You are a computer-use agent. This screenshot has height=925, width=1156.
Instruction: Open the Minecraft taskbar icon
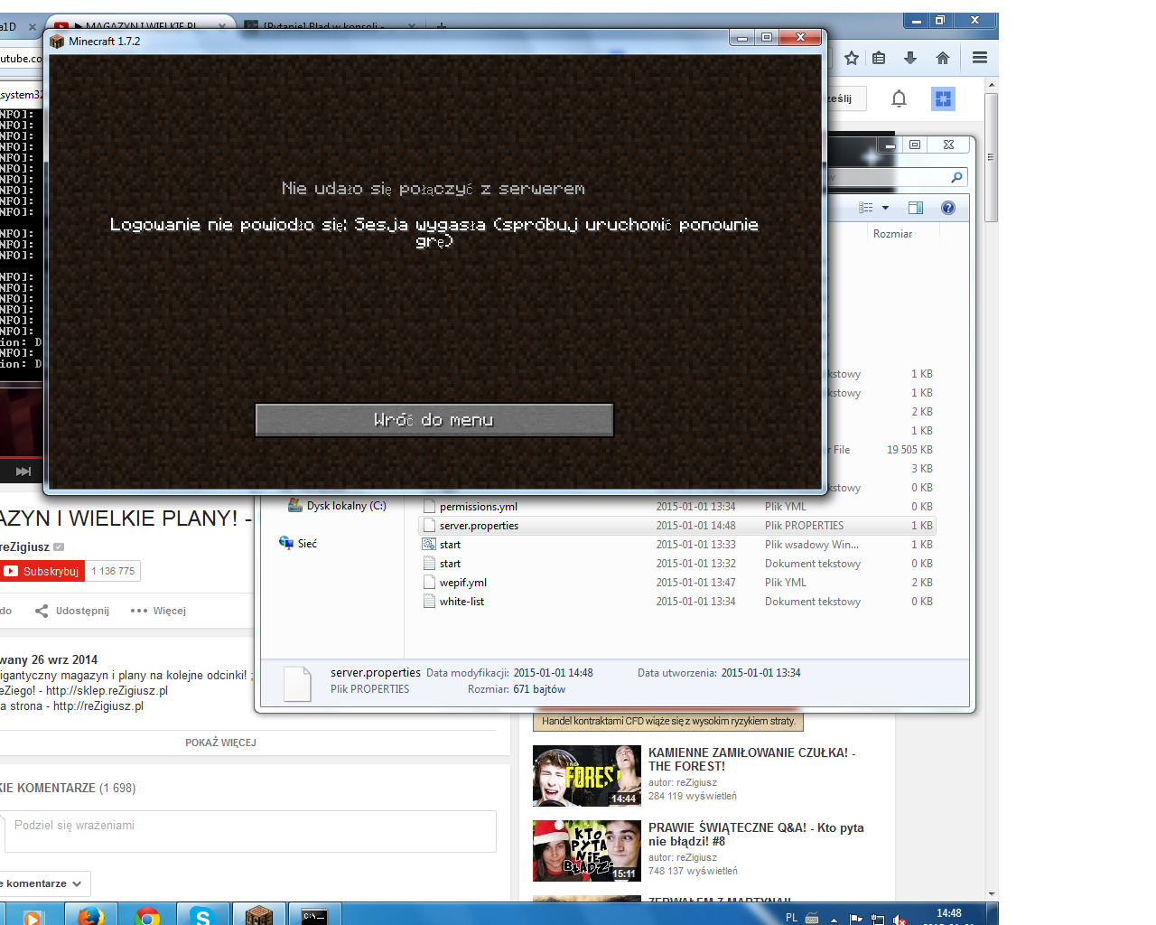coord(259,915)
